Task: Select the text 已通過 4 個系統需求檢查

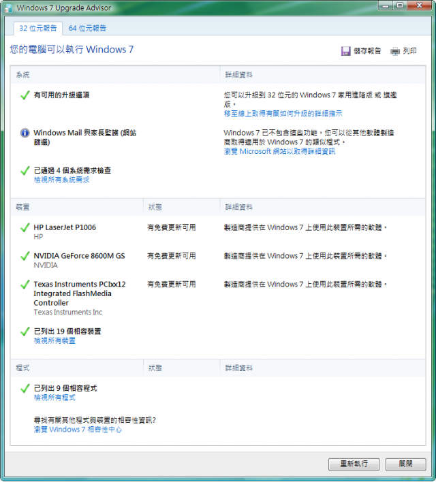Action: click(x=72, y=171)
